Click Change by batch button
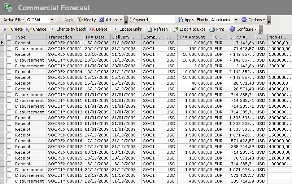Screen dimensions: 292x184 pos(68,30)
